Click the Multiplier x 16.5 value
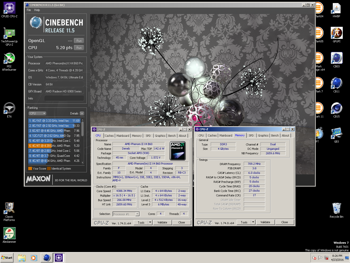The width and height of the screenshot is (350, 263). pos(124,195)
